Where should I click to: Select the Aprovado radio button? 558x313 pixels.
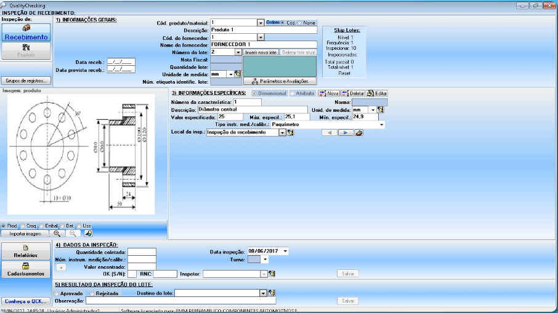(x=57, y=294)
